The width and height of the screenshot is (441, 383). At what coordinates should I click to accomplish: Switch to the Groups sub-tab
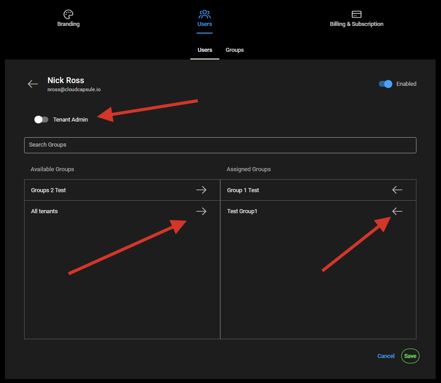235,50
